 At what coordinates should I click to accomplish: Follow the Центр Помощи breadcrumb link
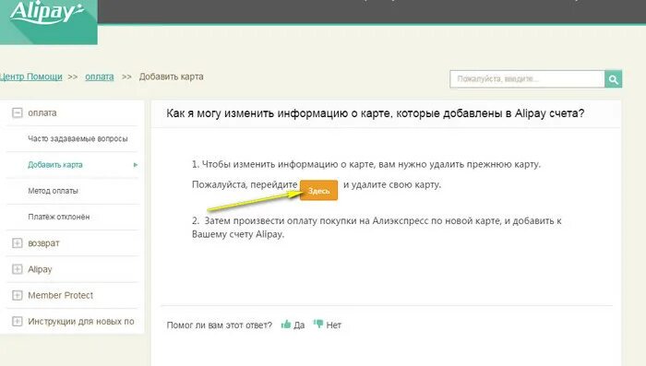[x=30, y=77]
